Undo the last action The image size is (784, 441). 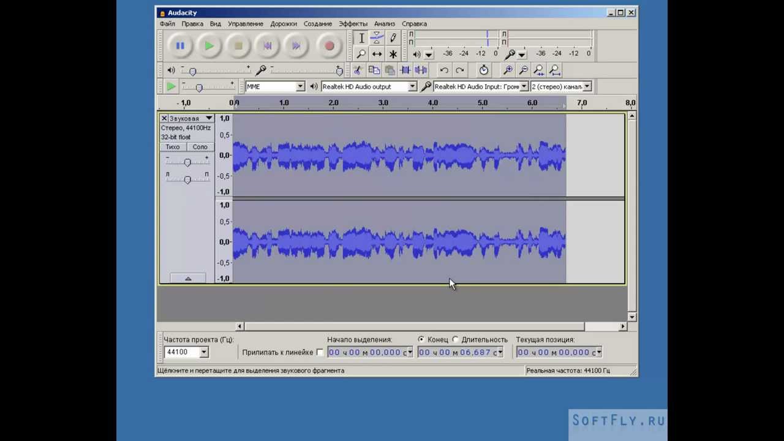point(444,70)
